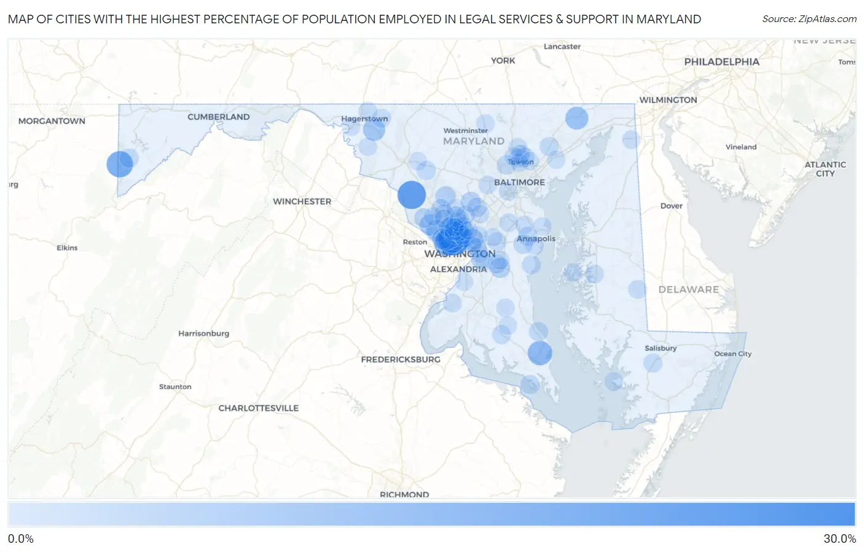Image resolution: width=864 pixels, height=552 pixels.
Task: Click the WILMINGTON city label
Action: [668, 100]
